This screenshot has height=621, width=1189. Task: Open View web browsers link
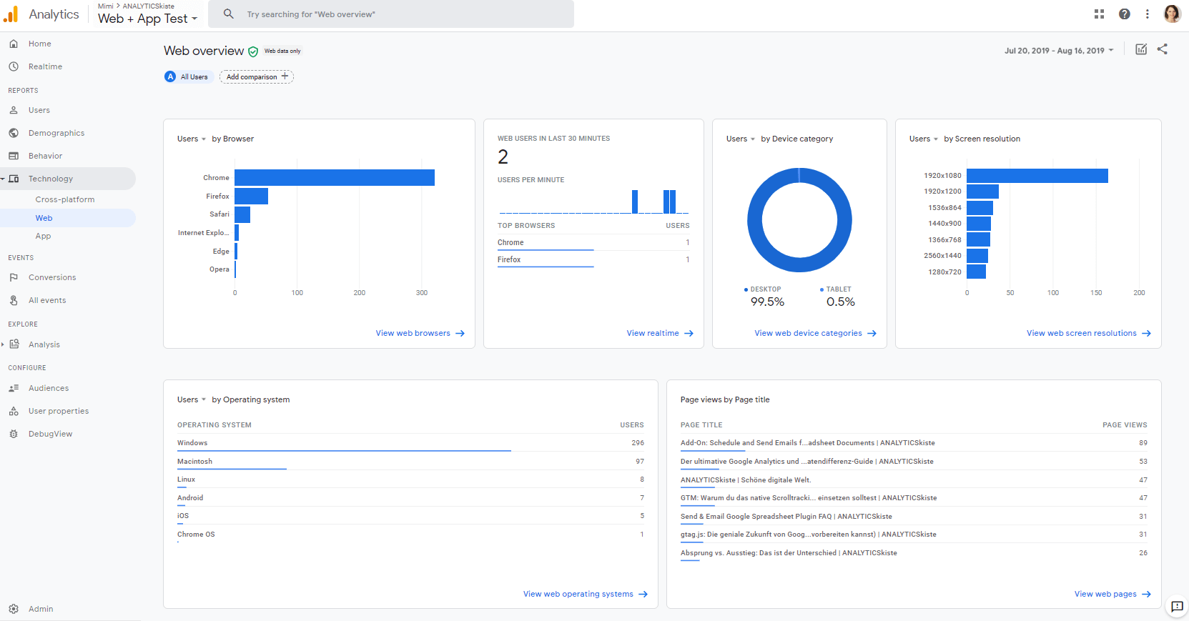[x=420, y=333]
